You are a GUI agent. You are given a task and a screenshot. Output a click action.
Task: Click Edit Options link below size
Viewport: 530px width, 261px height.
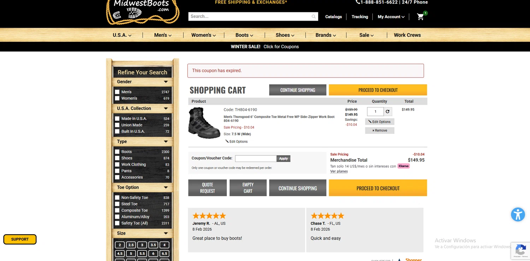tap(236, 142)
